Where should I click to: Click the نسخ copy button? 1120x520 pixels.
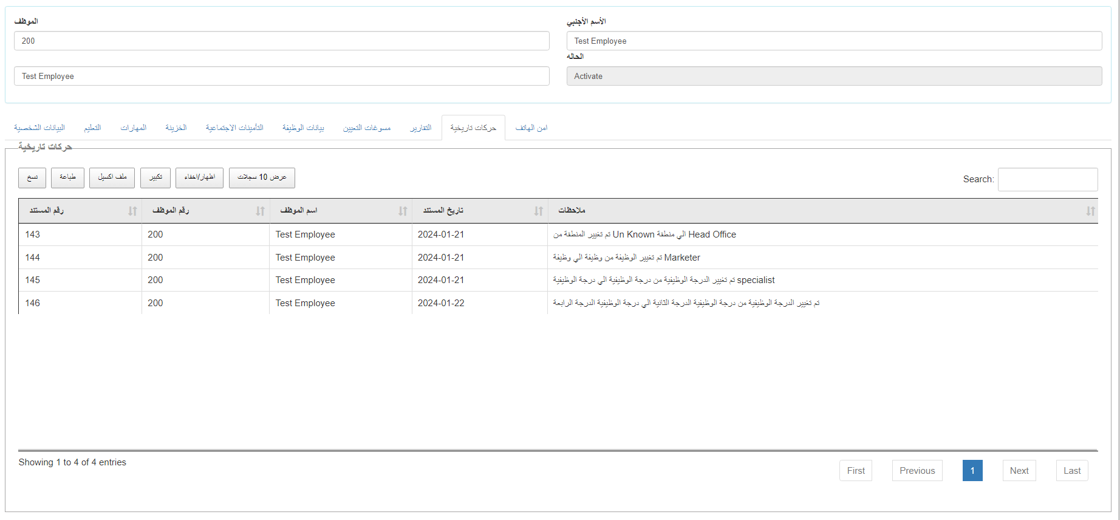coord(32,177)
